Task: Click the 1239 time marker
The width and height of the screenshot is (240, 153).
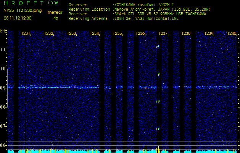Action: tap(209, 33)
